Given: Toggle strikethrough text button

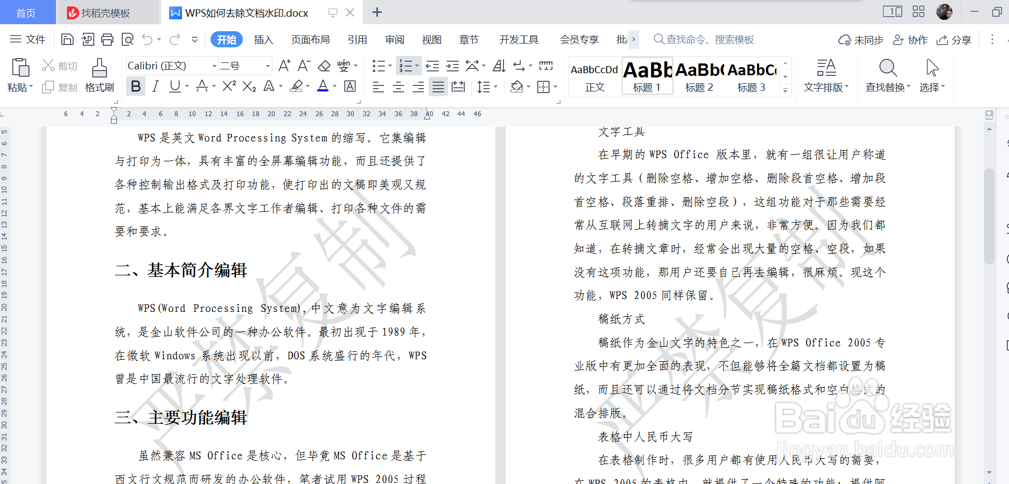Looking at the screenshot, I should [202, 86].
